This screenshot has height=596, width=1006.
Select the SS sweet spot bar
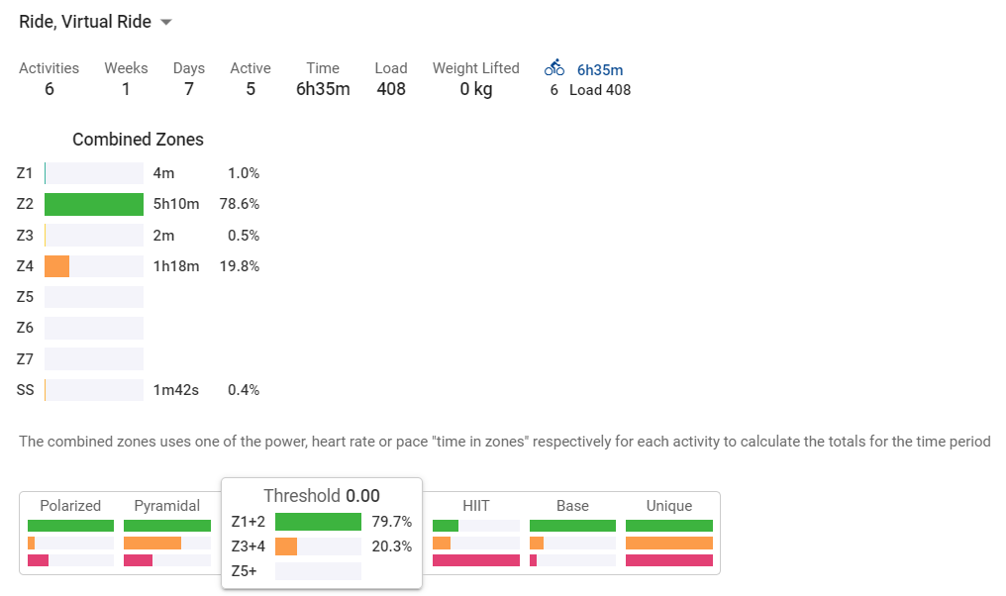94,390
